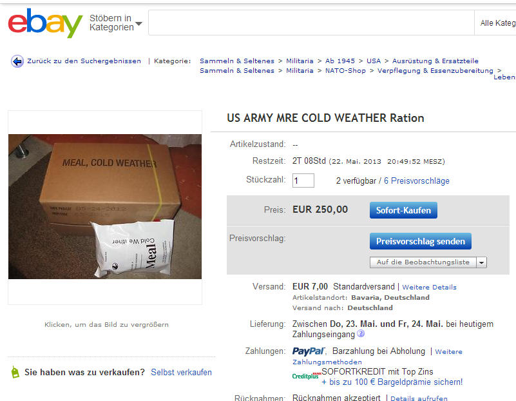Image resolution: width=516 pixels, height=401 pixels.
Task: Click the PayPal logo
Action: [x=309, y=351]
